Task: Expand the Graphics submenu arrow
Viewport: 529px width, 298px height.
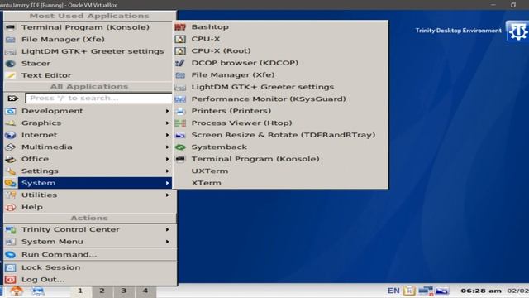Action: click(167, 123)
